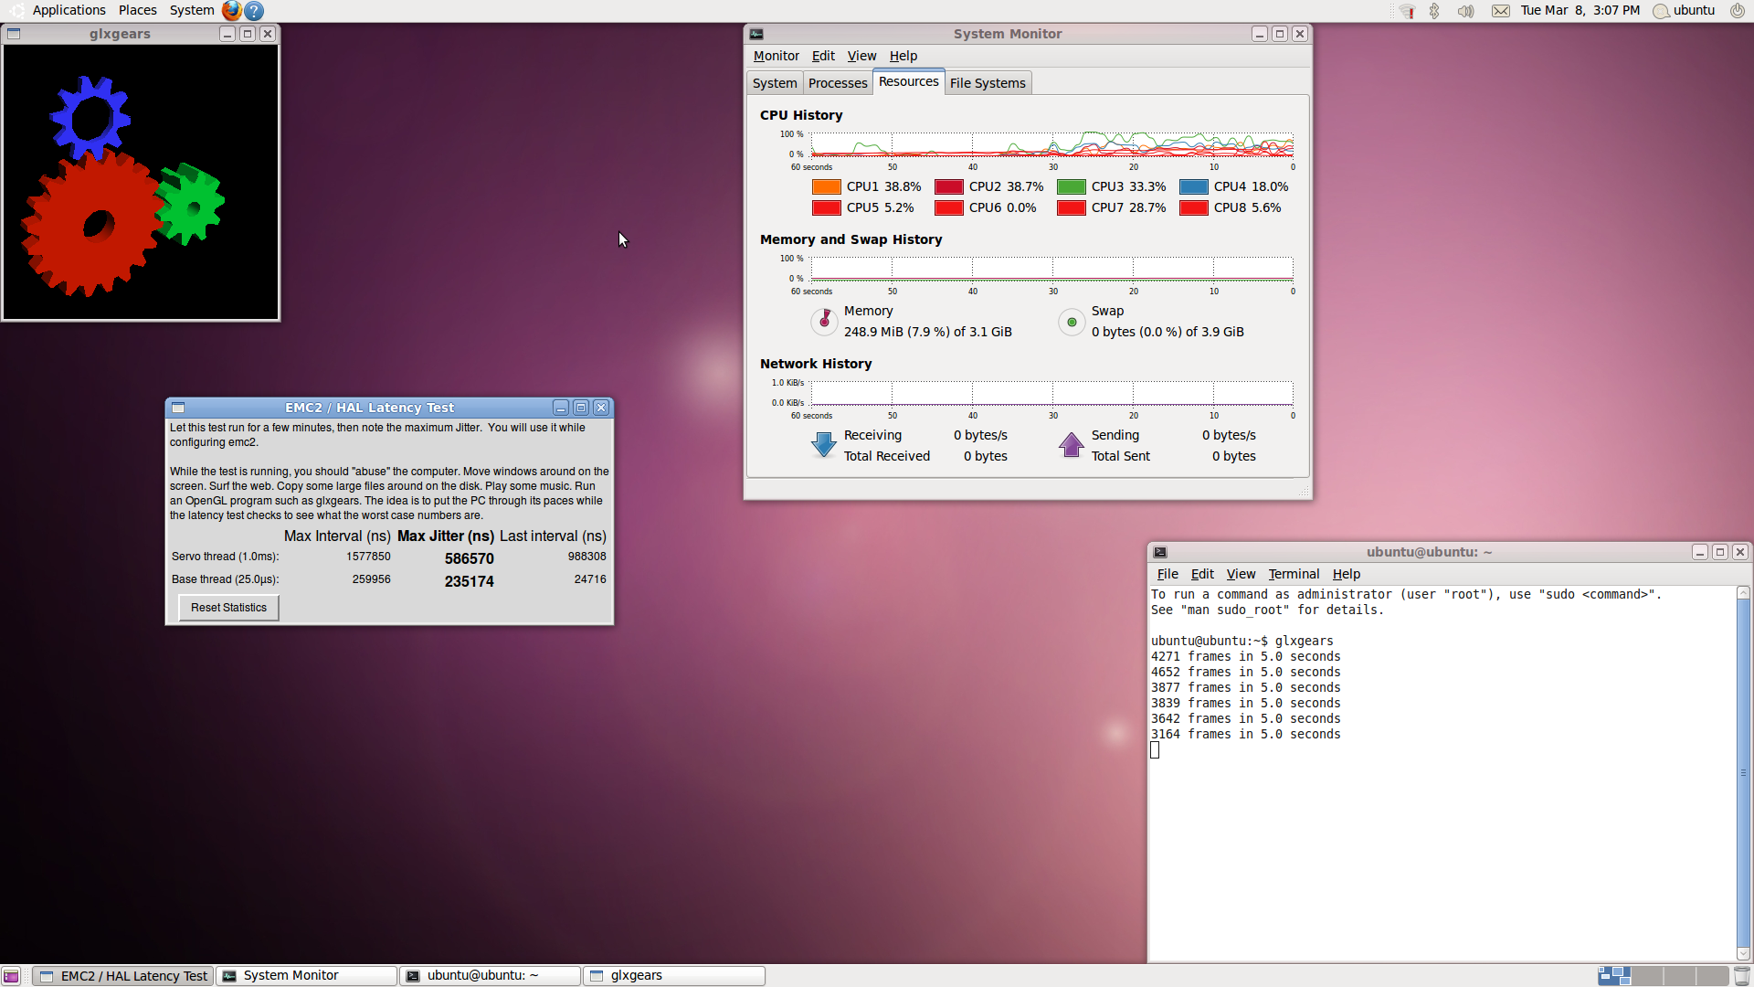Switch to System Monitor taskbar button
The height and width of the screenshot is (987, 1754).
point(307,976)
